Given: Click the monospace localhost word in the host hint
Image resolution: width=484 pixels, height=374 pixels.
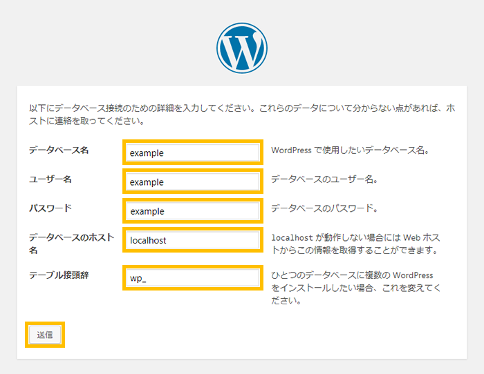Looking at the screenshot, I should point(292,237).
